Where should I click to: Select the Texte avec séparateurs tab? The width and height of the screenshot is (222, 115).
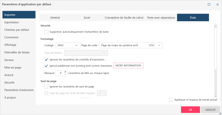click(x=161, y=18)
